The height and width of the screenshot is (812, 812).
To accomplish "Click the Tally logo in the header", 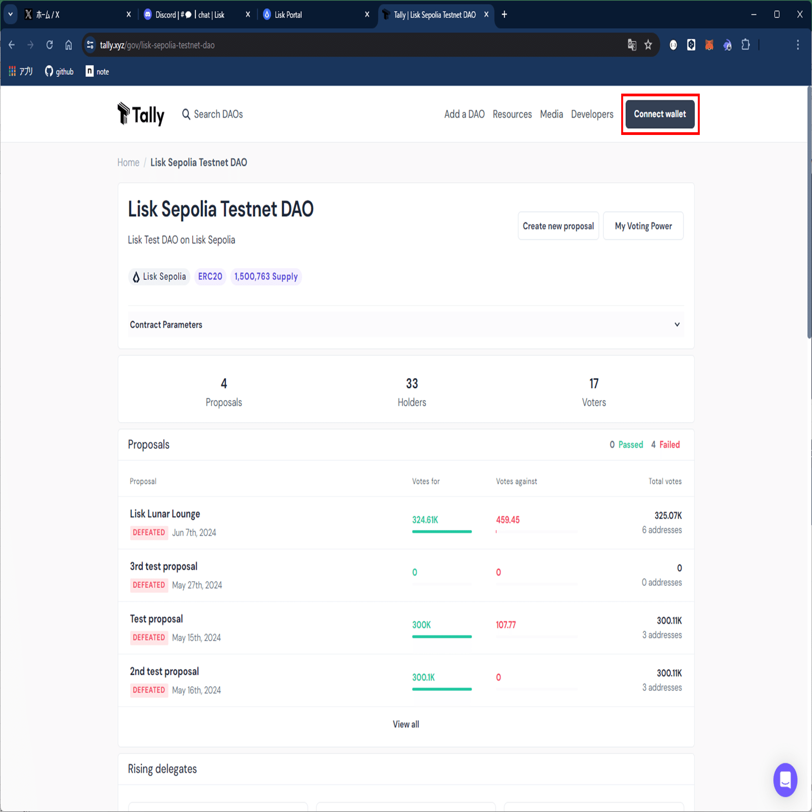I will coord(141,114).
